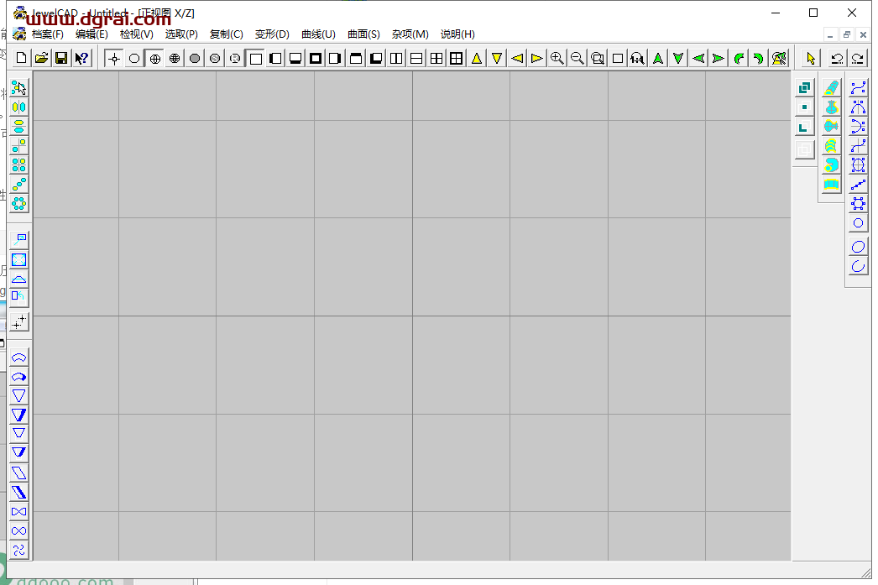Select the left-right symmetric curve tool
Viewport: 878px width, 585px height.
(858, 107)
